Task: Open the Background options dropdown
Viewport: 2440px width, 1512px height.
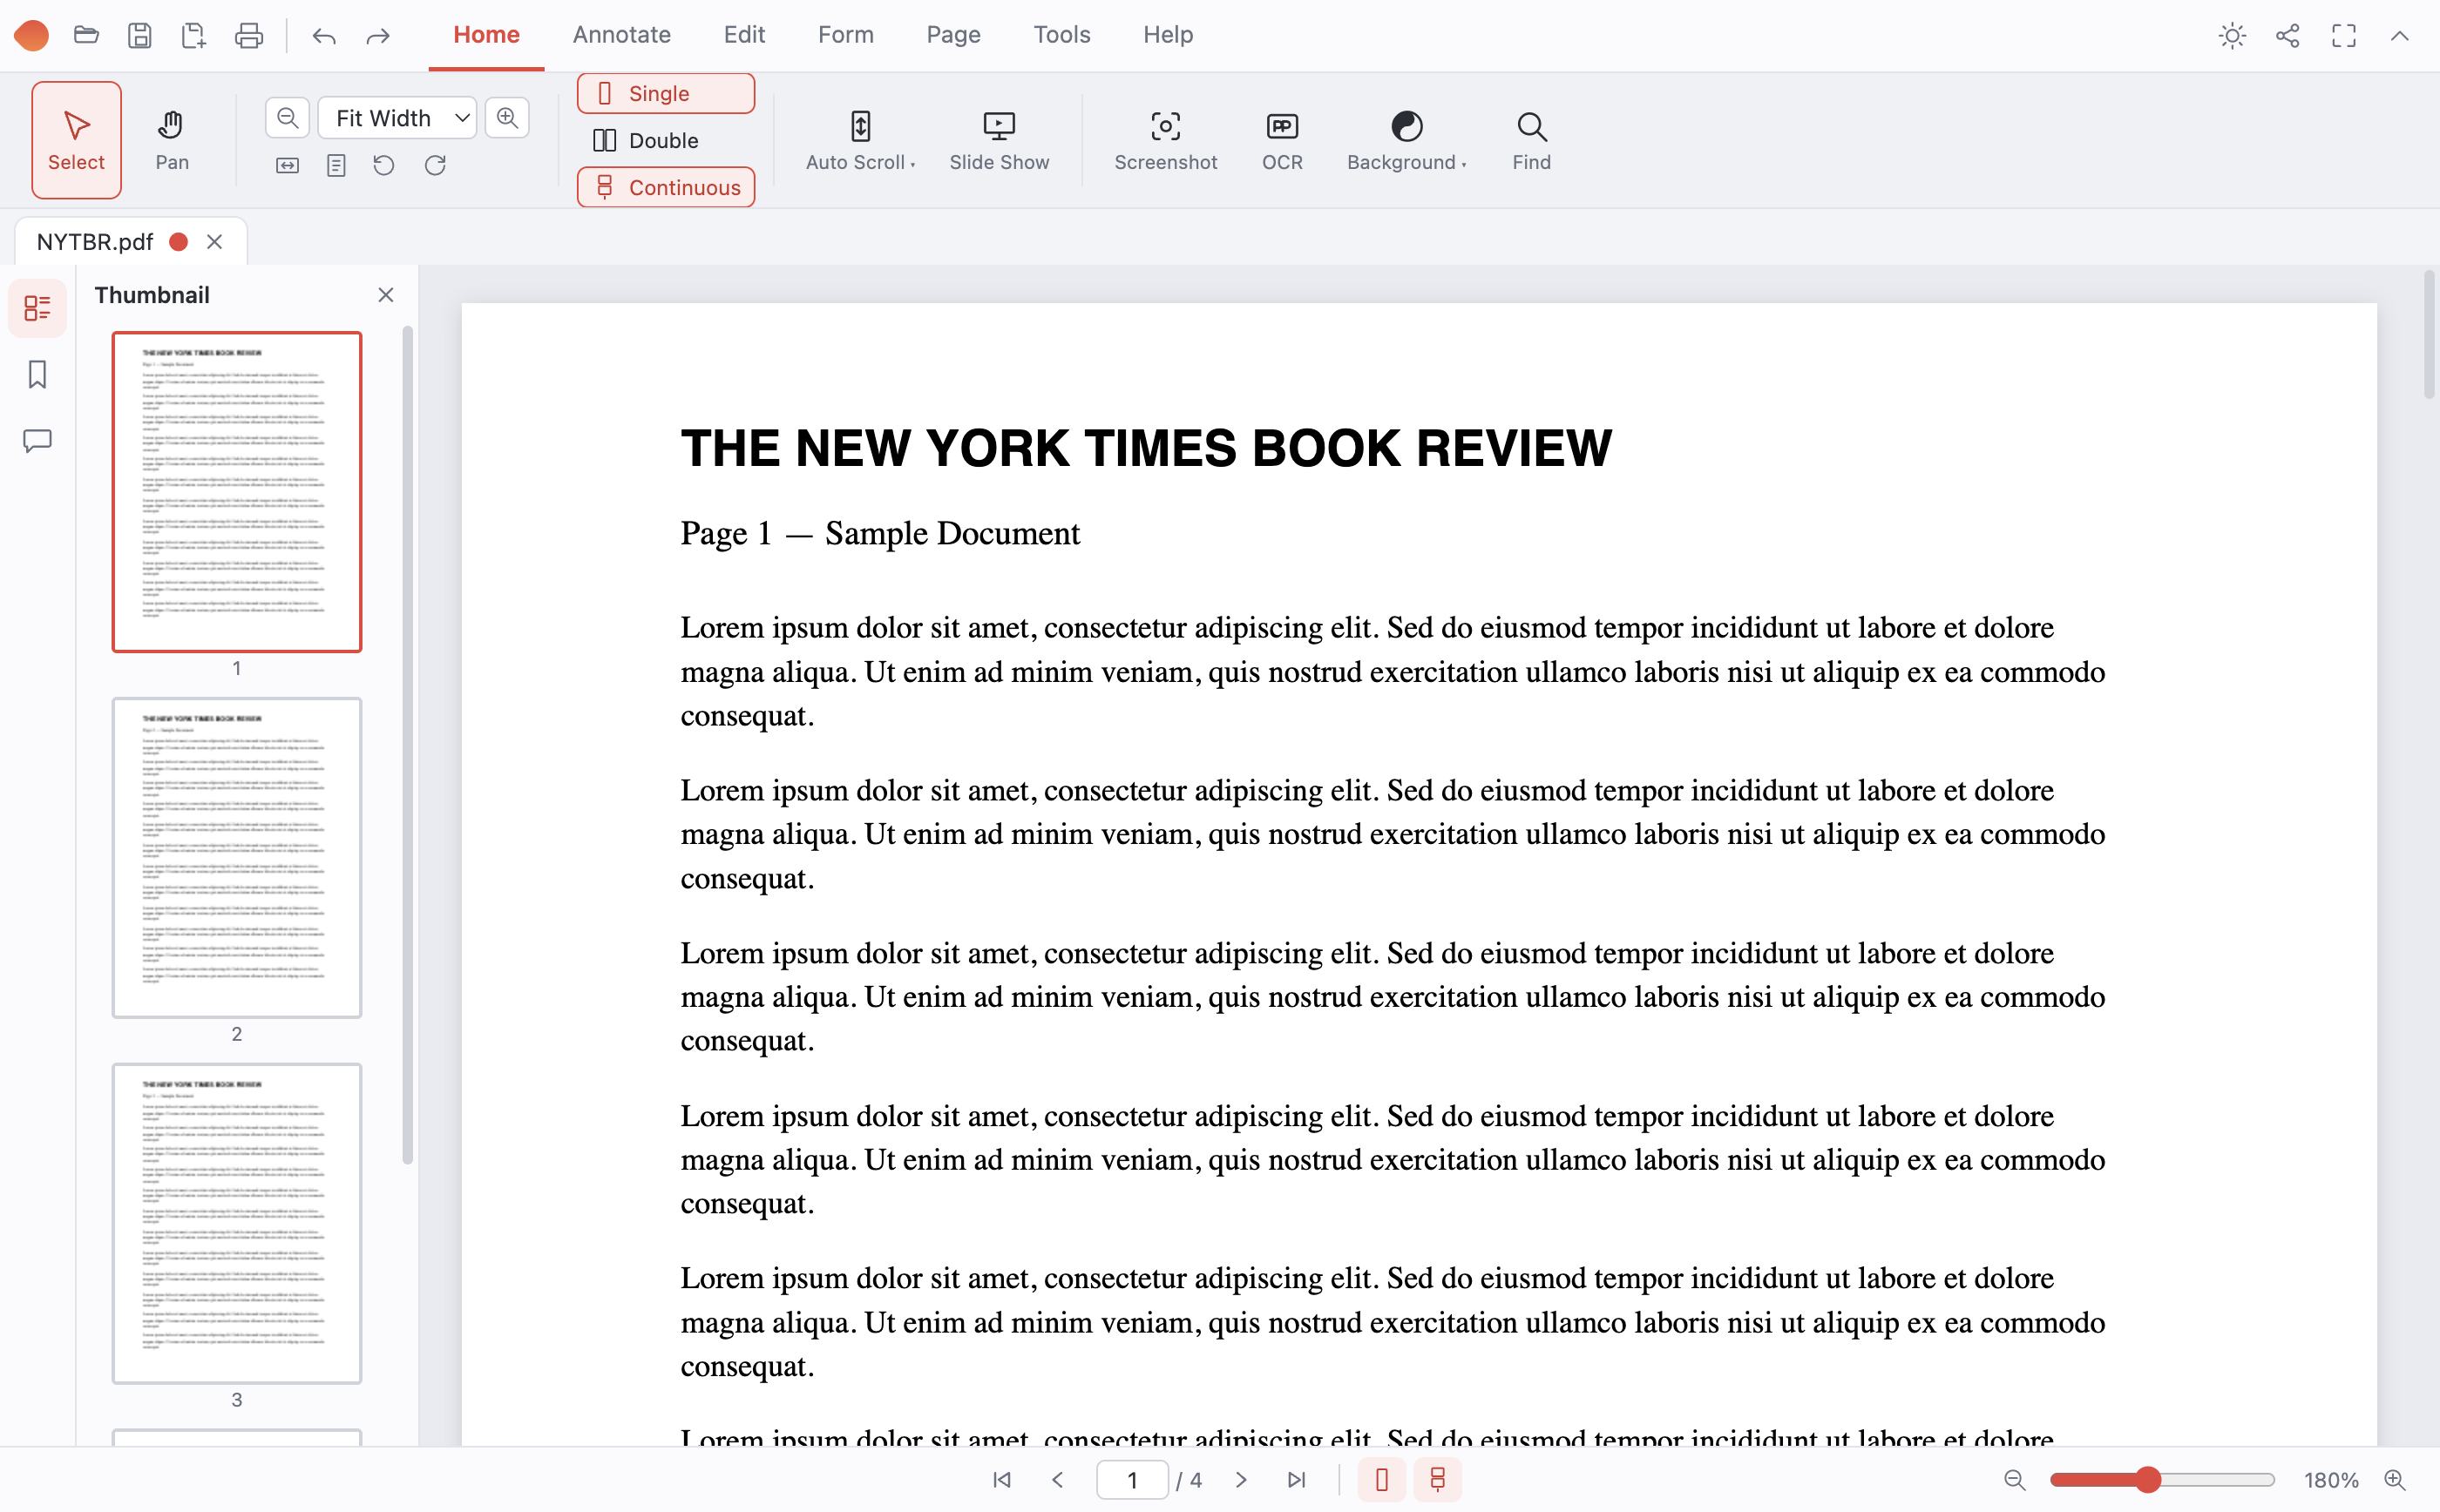Action: [1406, 140]
